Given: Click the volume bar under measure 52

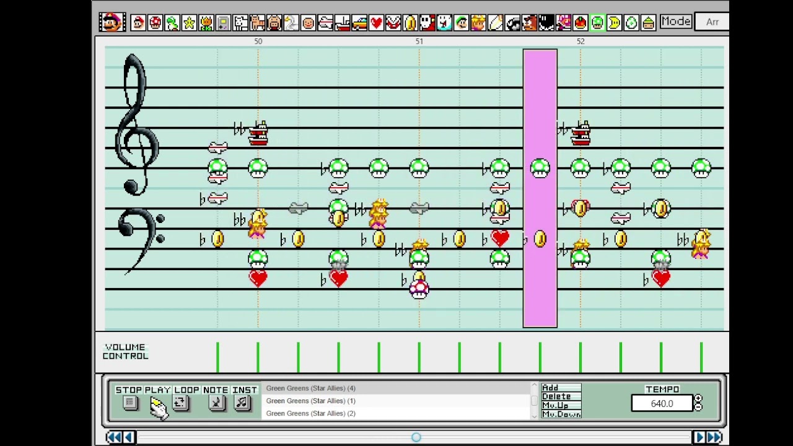Looking at the screenshot, I should pos(580,359).
